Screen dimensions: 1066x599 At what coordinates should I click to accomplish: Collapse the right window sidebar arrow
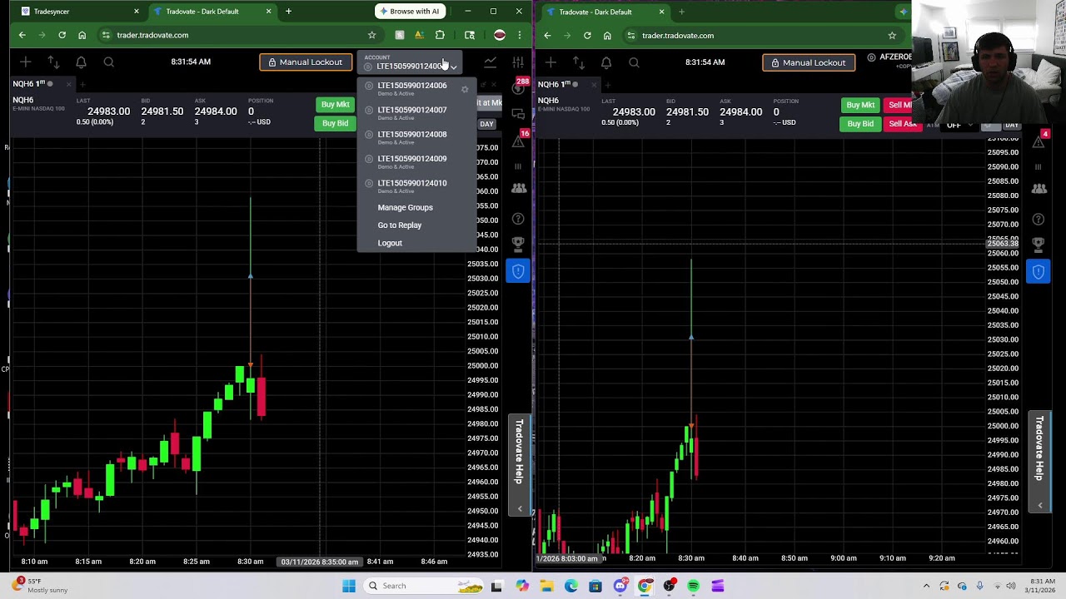tap(1040, 505)
